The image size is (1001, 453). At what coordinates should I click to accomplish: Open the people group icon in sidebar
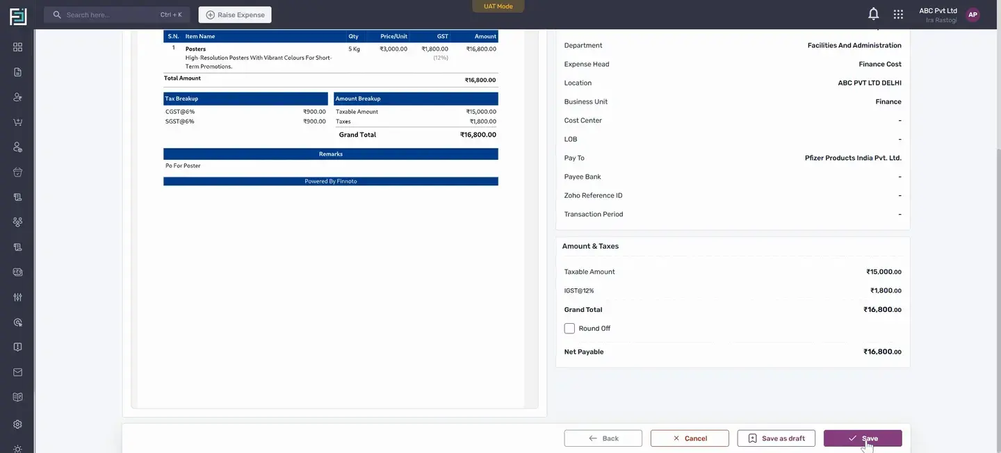coord(17,222)
